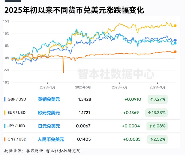
Task: Click the blue color bar beside GBP / USD
Action: [x=5, y=99]
